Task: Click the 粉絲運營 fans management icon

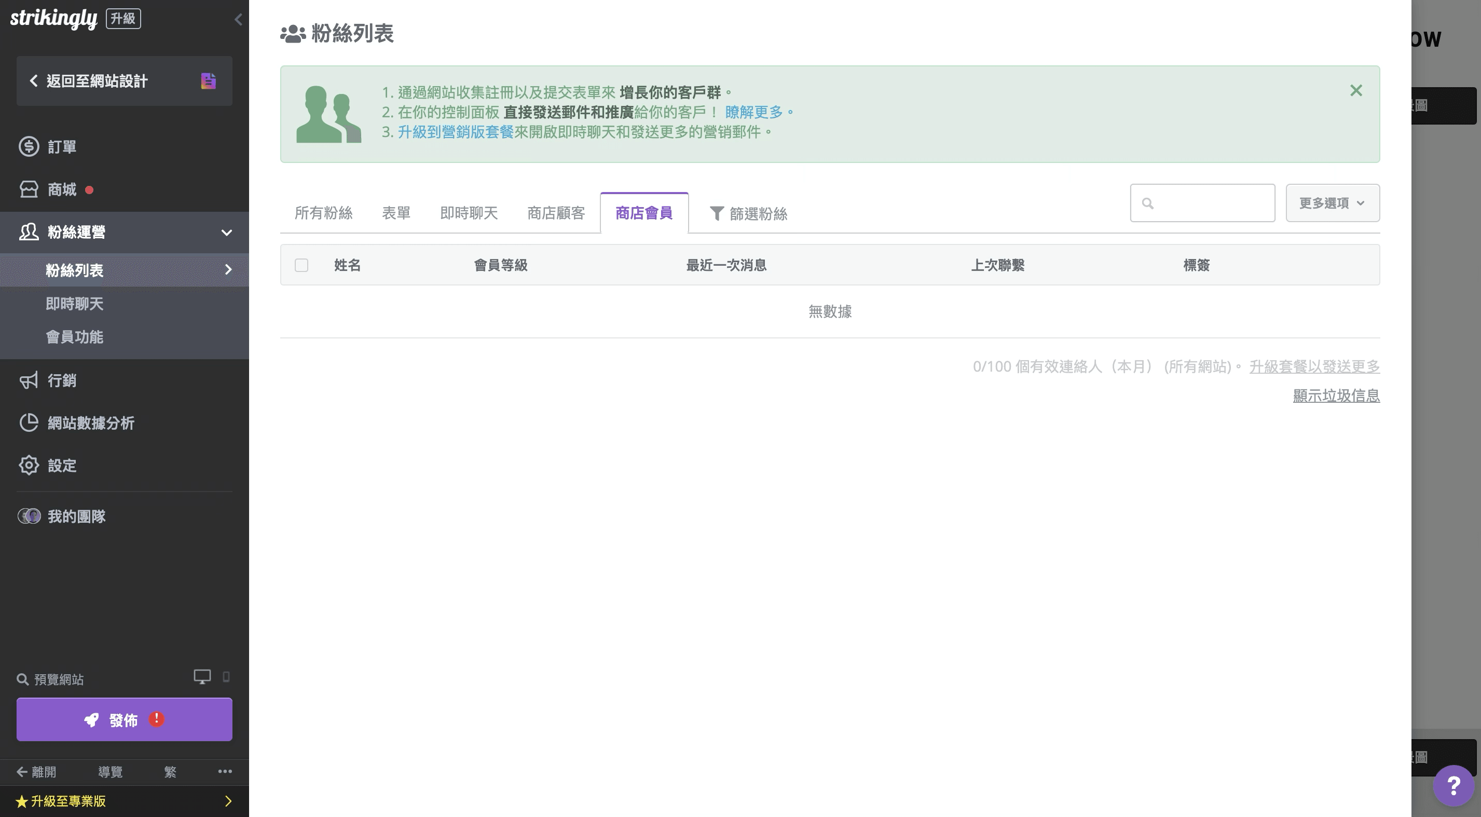Action: [x=30, y=232]
